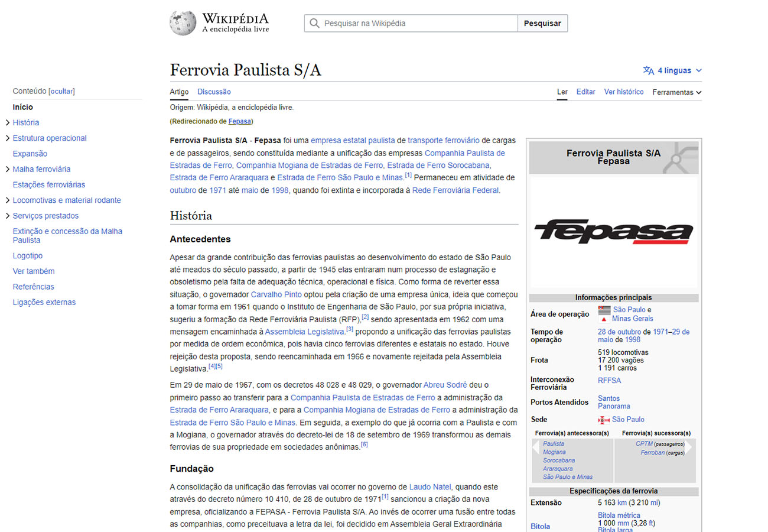Click the Wikipedia globe logo
The width and height of the screenshot is (768, 532).
tap(183, 23)
